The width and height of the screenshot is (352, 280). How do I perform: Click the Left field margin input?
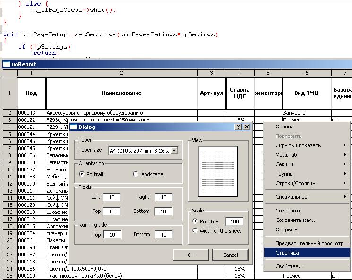tap(112, 197)
